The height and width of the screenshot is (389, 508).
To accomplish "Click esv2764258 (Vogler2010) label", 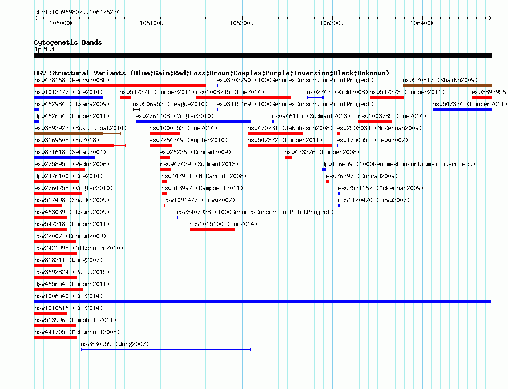I will (x=74, y=188).
